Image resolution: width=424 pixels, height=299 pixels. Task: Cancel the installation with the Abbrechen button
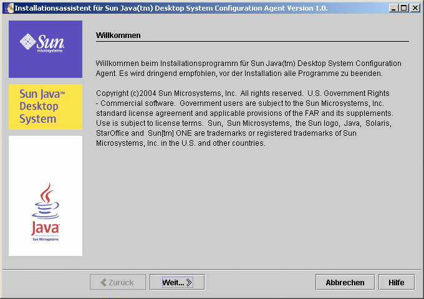pos(345,282)
